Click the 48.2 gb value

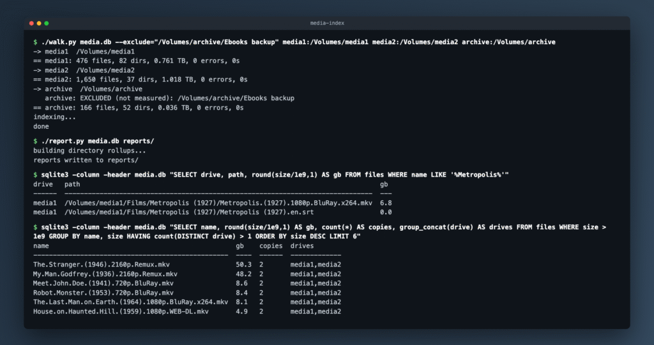[243, 274]
